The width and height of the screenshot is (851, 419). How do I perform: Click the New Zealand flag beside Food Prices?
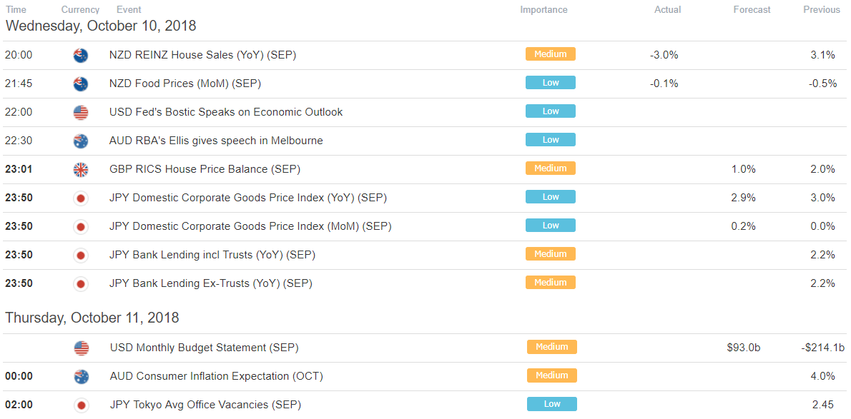click(x=80, y=84)
